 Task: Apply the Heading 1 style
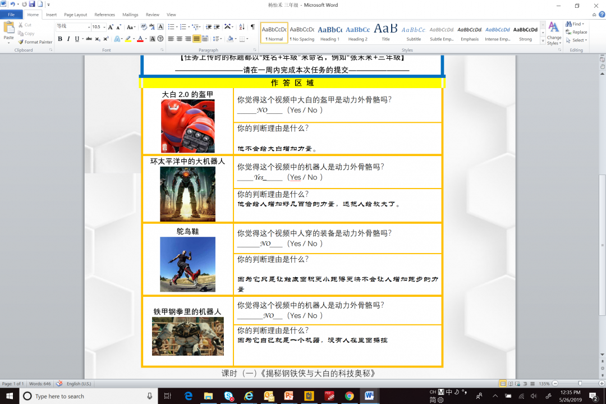(330, 33)
